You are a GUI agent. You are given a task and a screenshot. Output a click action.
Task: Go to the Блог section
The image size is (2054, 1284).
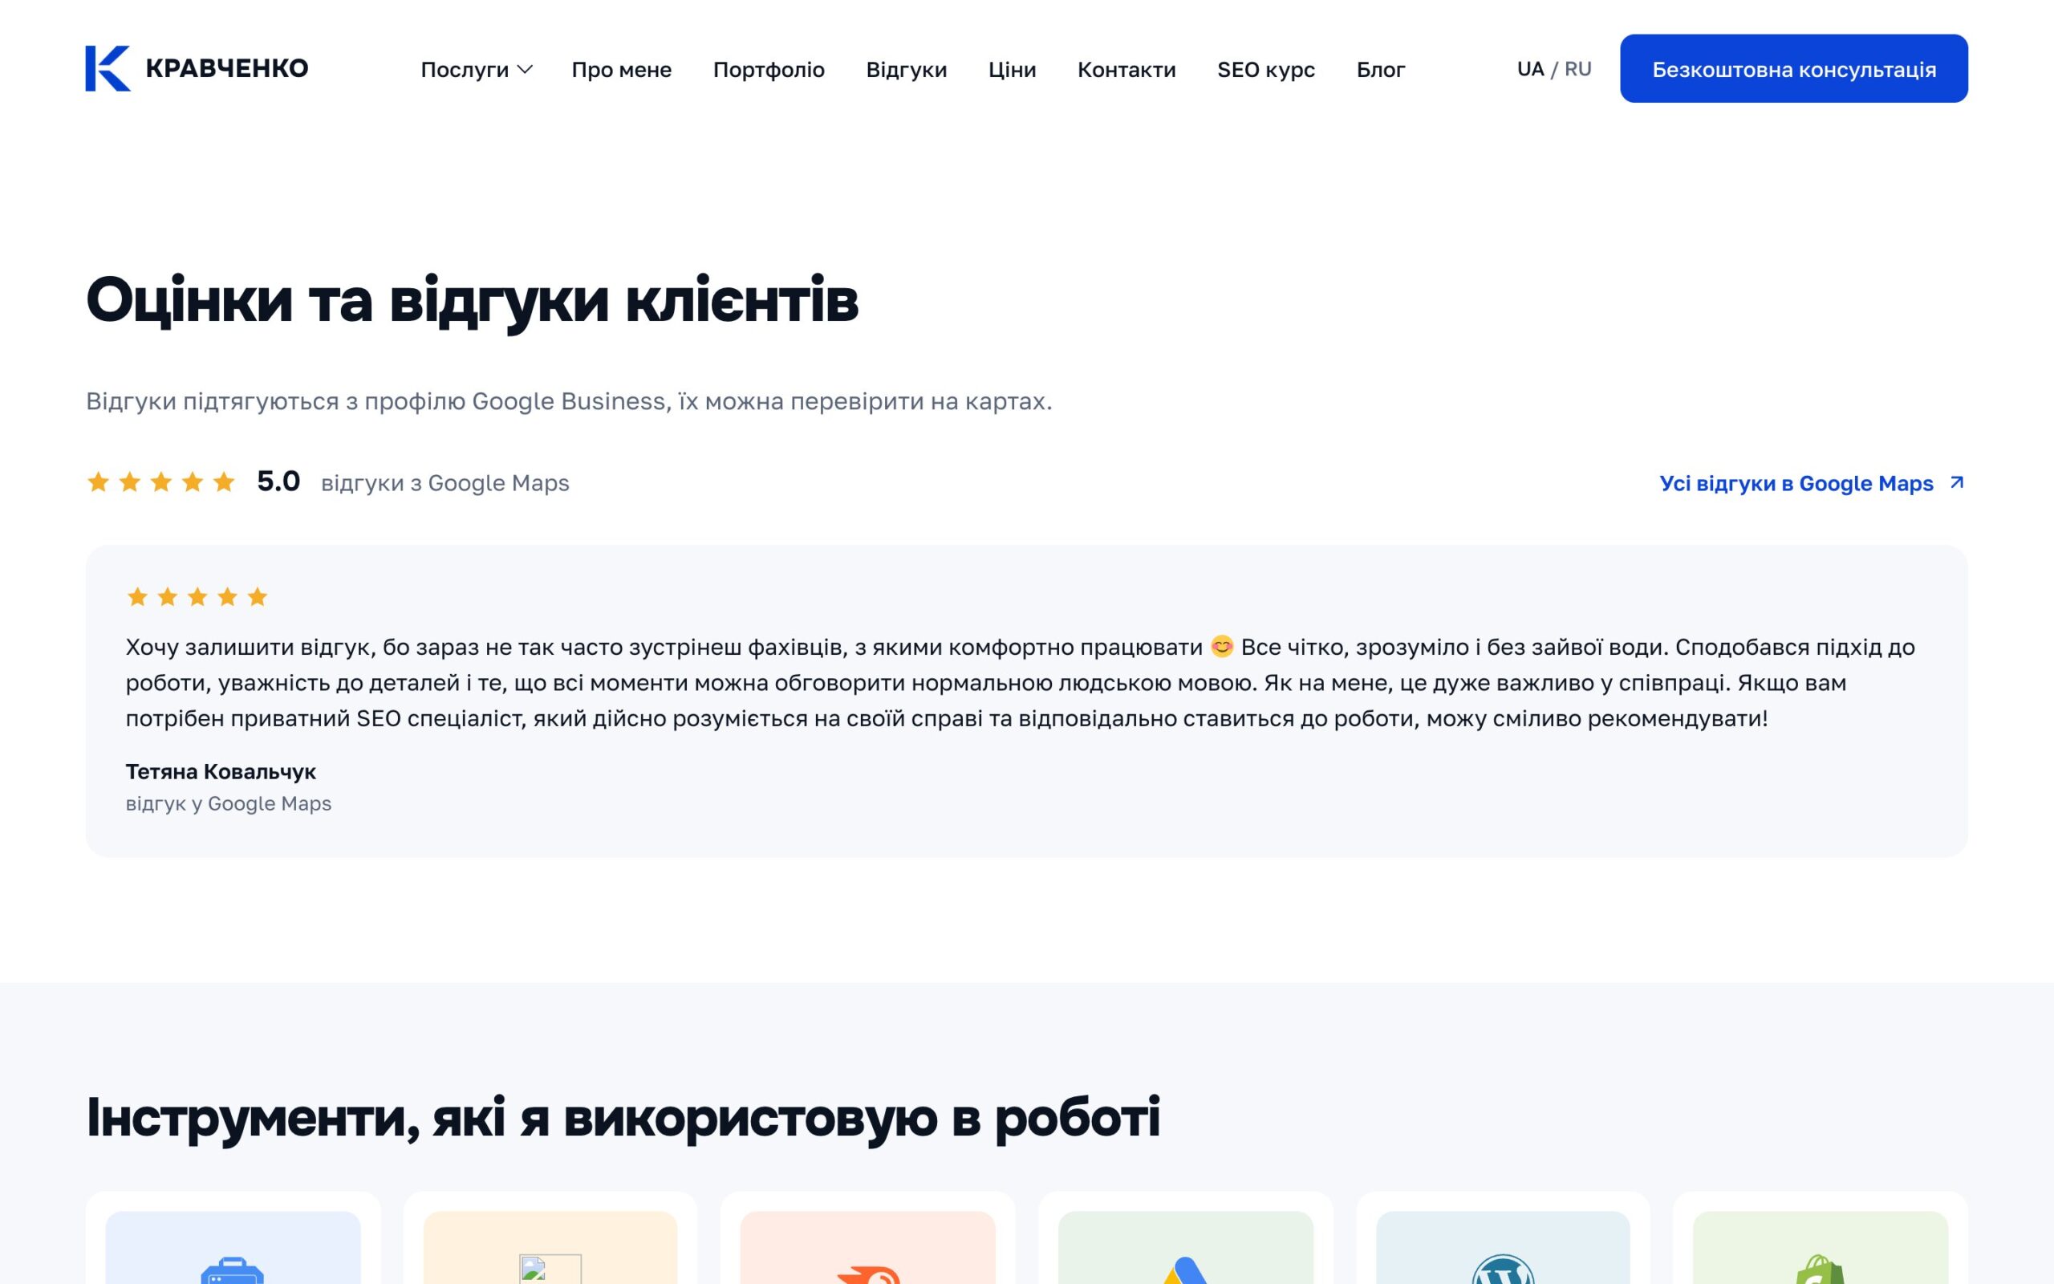tap(1380, 70)
